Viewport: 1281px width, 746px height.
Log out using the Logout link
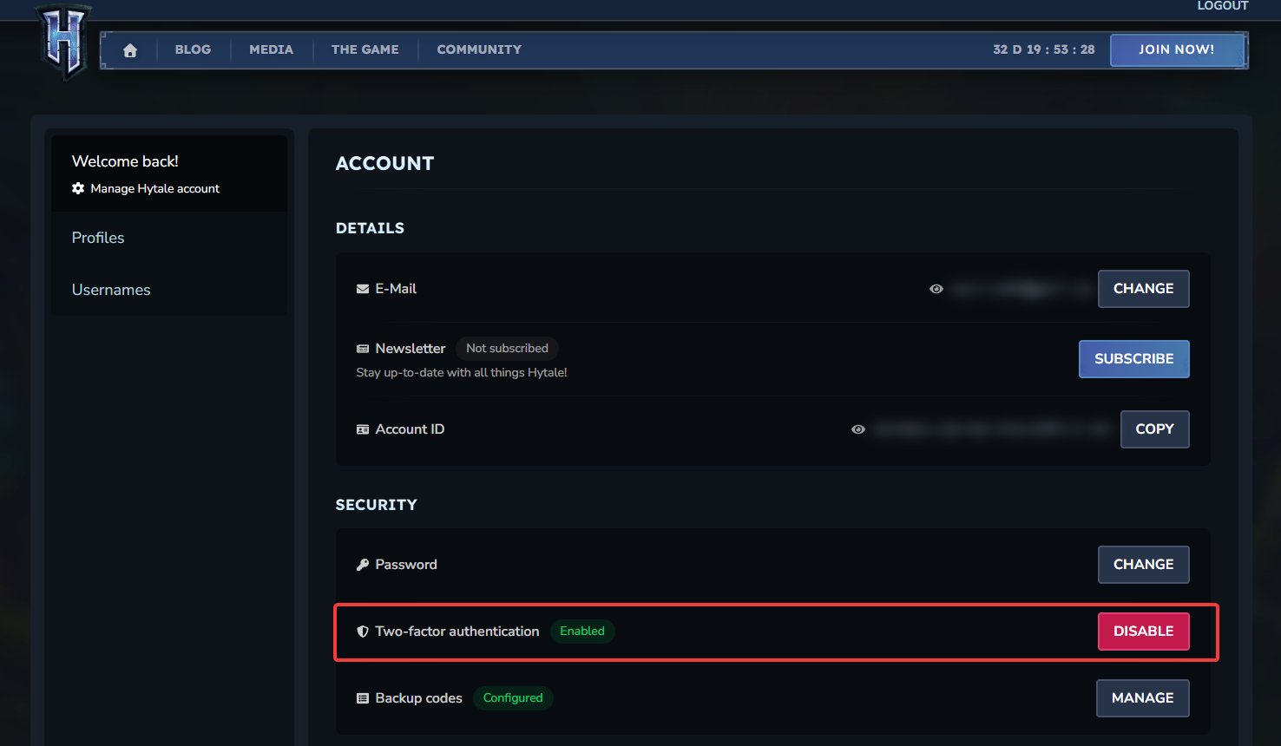coord(1222,6)
